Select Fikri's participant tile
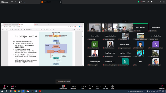 (x=141, y=62)
